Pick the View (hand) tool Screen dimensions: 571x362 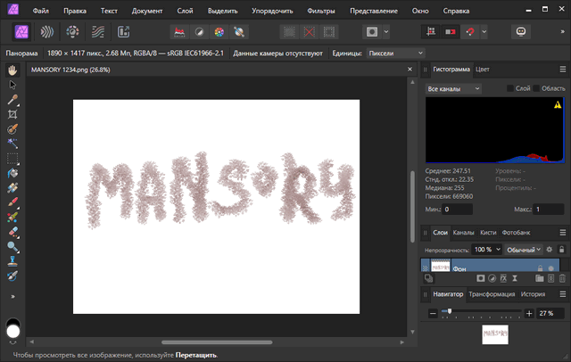tap(12, 70)
